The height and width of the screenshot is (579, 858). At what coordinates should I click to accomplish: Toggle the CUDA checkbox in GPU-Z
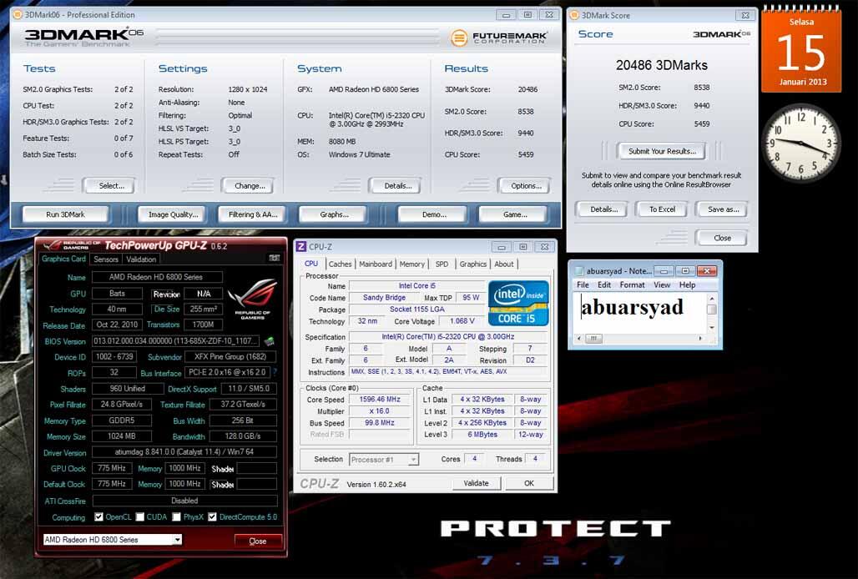pyautogui.click(x=140, y=516)
